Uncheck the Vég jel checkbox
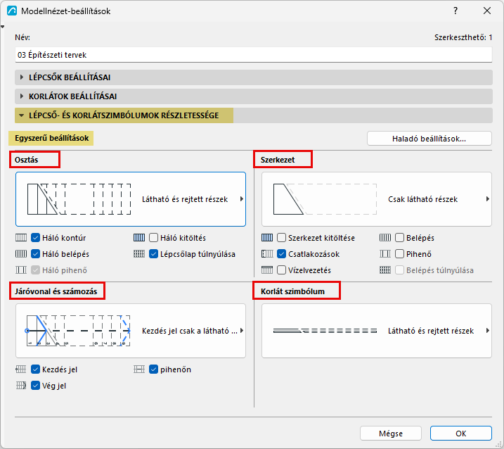The image size is (504, 449). pos(35,386)
